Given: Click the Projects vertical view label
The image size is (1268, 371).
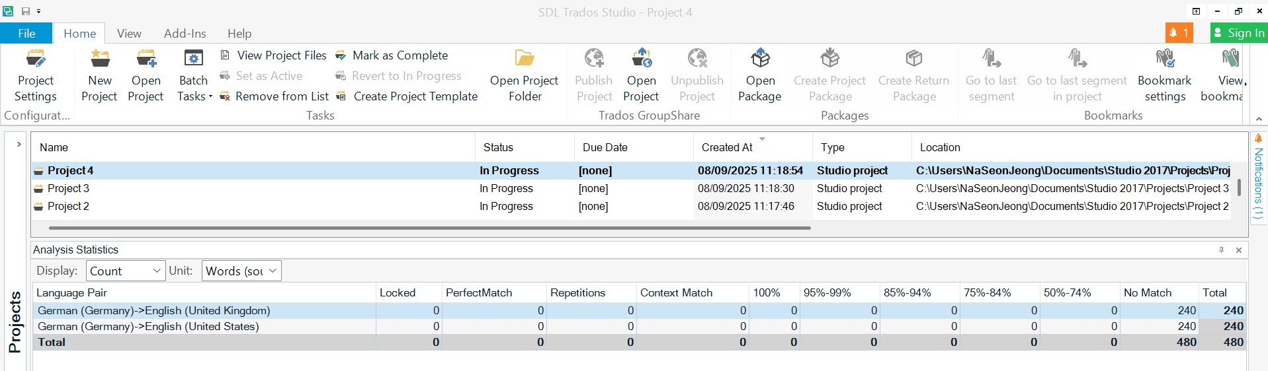Looking at the screenshot, I should coord(15,321).
